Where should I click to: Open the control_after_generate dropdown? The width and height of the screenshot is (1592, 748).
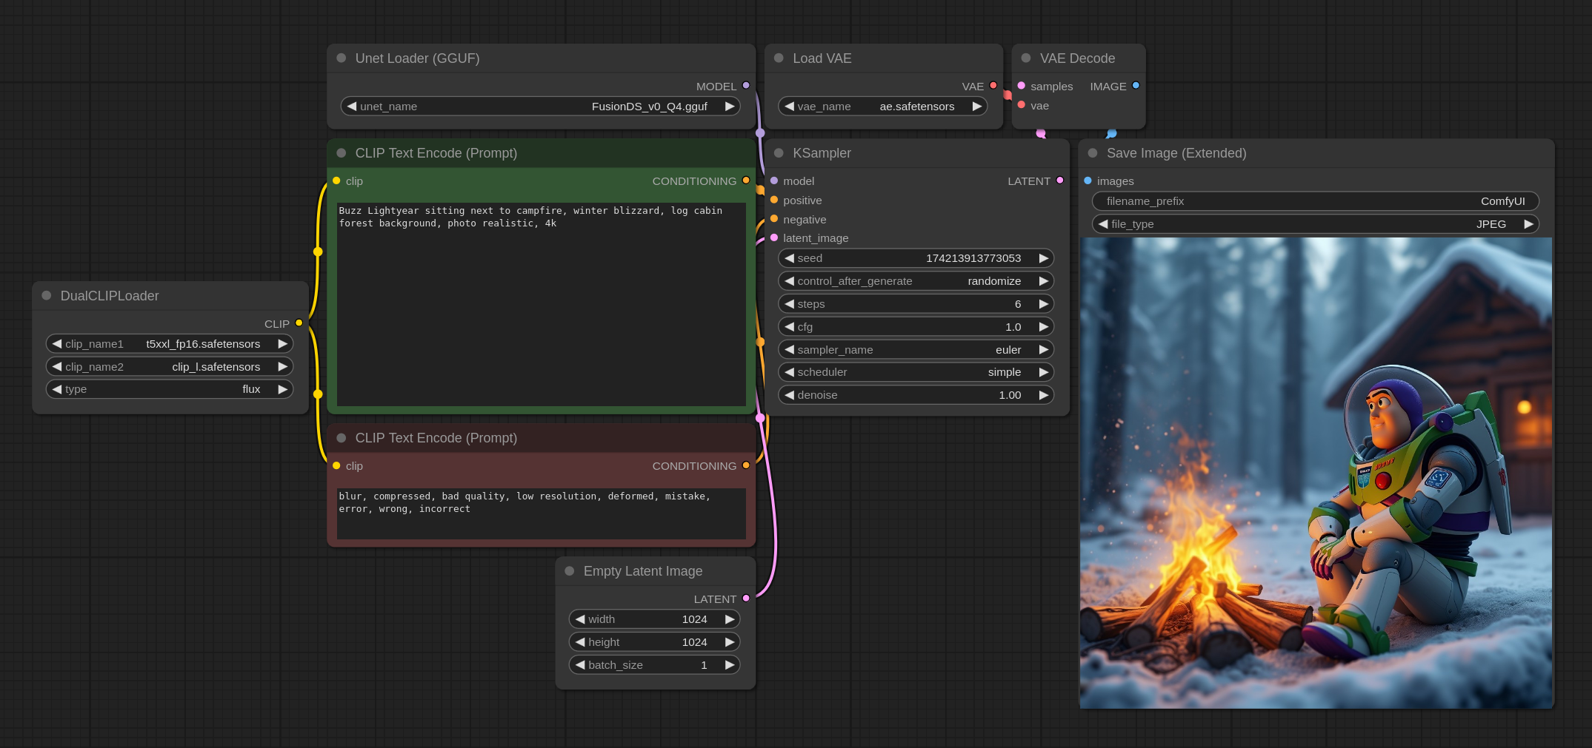tap(916, 281)
